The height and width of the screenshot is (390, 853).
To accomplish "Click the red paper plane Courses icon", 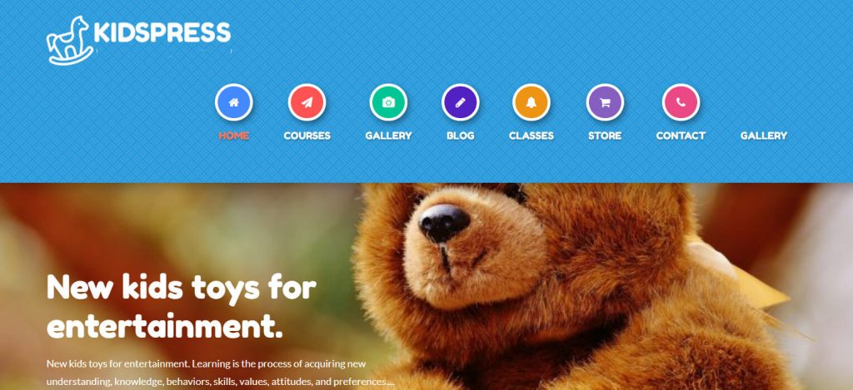I will coord(307,102).
